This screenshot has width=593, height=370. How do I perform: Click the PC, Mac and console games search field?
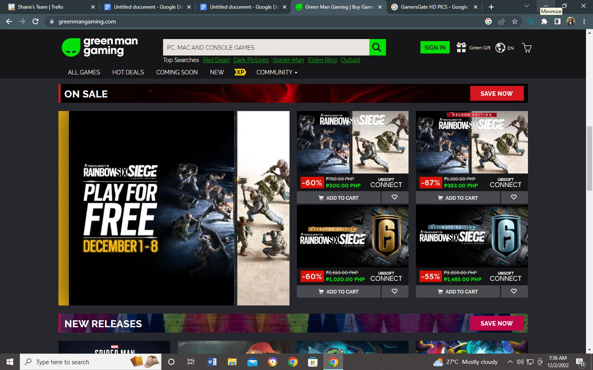(x=266, y=47)
